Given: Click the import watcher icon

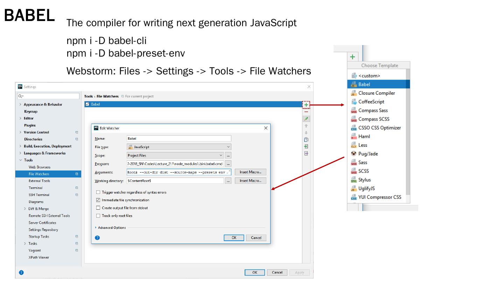Looking at the screenshot, I should tap(306, 146).
